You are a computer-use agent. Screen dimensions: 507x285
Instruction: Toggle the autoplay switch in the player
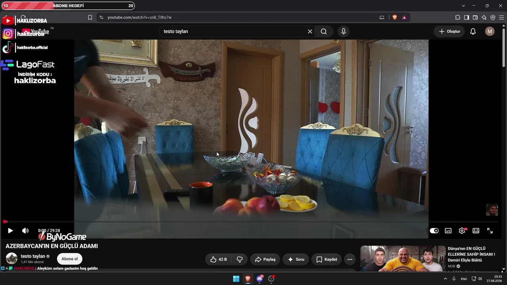point(434,231)
